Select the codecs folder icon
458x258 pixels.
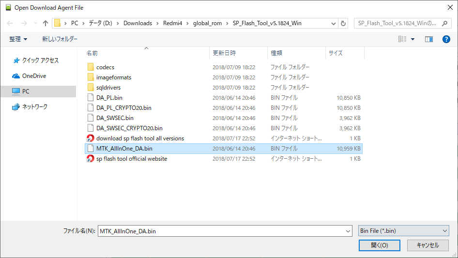pyautogui.click(x=91, y=67)
